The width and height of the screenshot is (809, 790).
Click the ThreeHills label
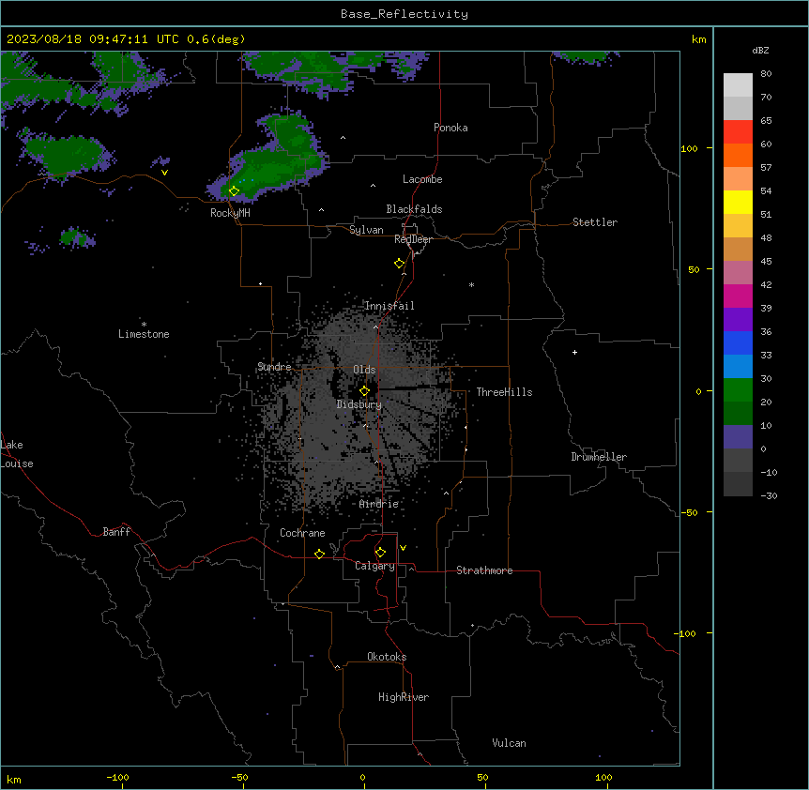coord(504,392)
